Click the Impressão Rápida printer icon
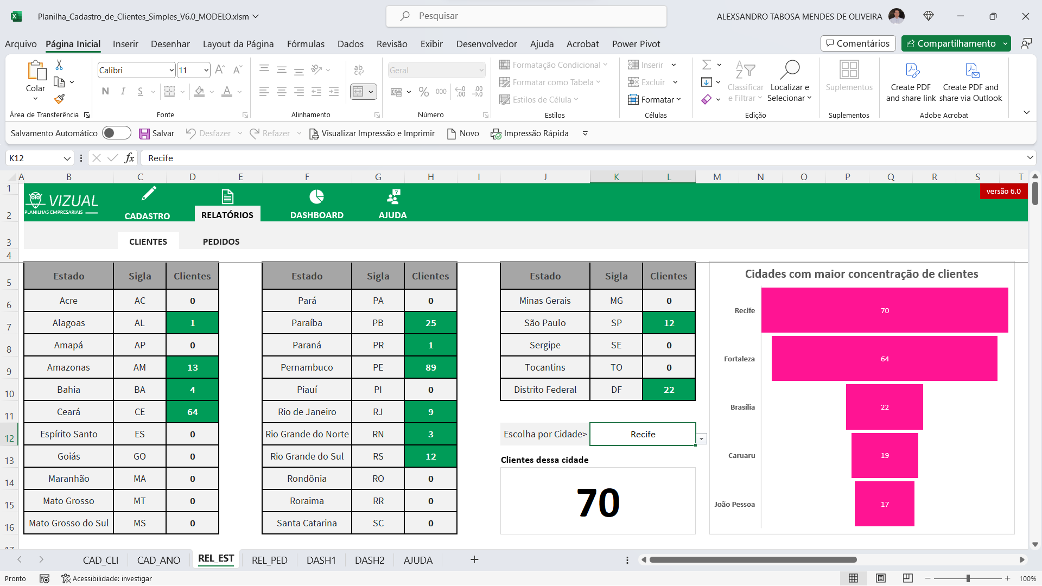Screen dimensions: 1042x586 pos(495,133)
